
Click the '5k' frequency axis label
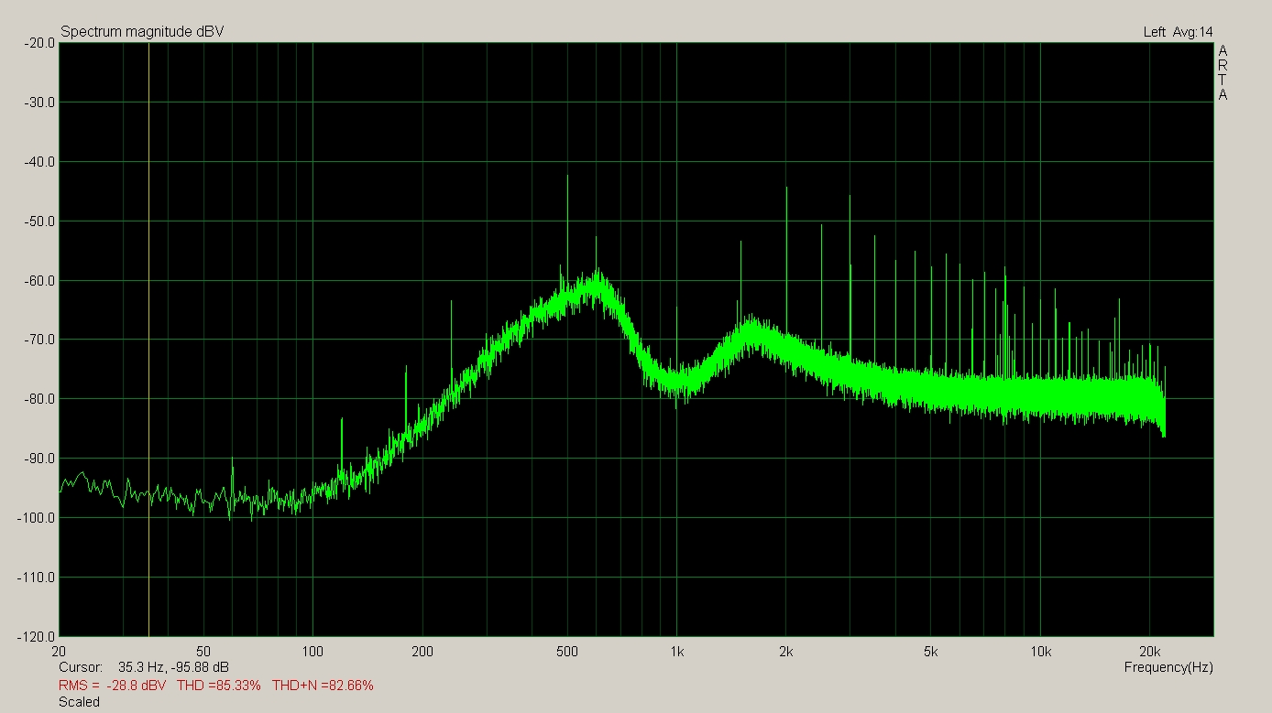pyautogui.click(x=930, y=652)
